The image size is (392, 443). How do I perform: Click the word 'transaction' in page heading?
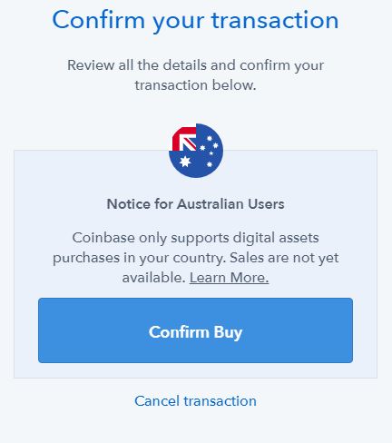pyautogui.click(x=275, y=20)
